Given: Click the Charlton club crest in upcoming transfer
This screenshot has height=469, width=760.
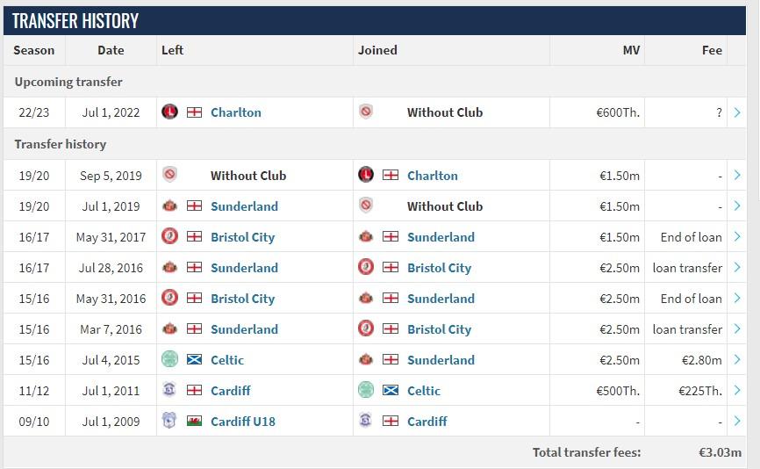Looking at the screenshot, I should tap(170, 112).
